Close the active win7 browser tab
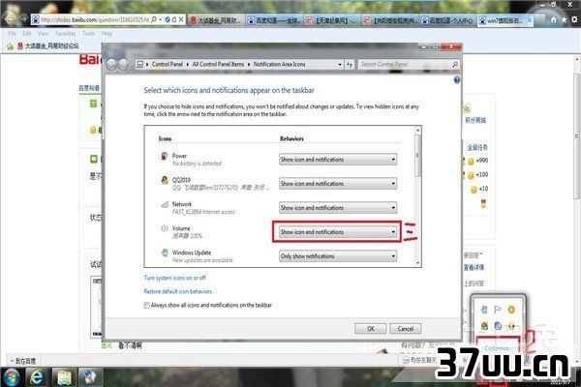 click(530, 20)
